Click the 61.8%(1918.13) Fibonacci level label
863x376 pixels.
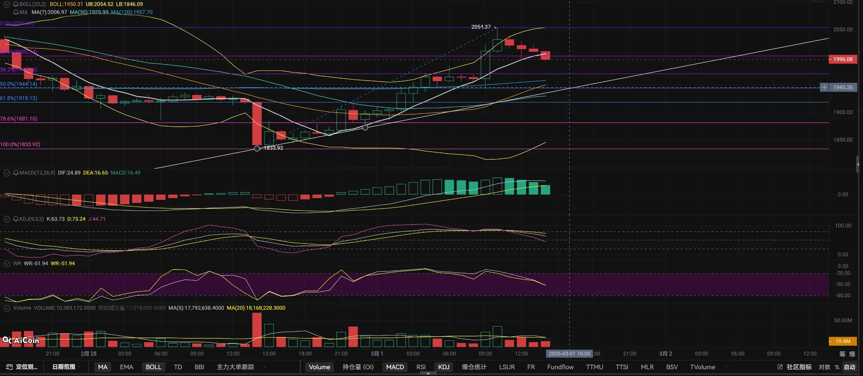tap(19, 98)
